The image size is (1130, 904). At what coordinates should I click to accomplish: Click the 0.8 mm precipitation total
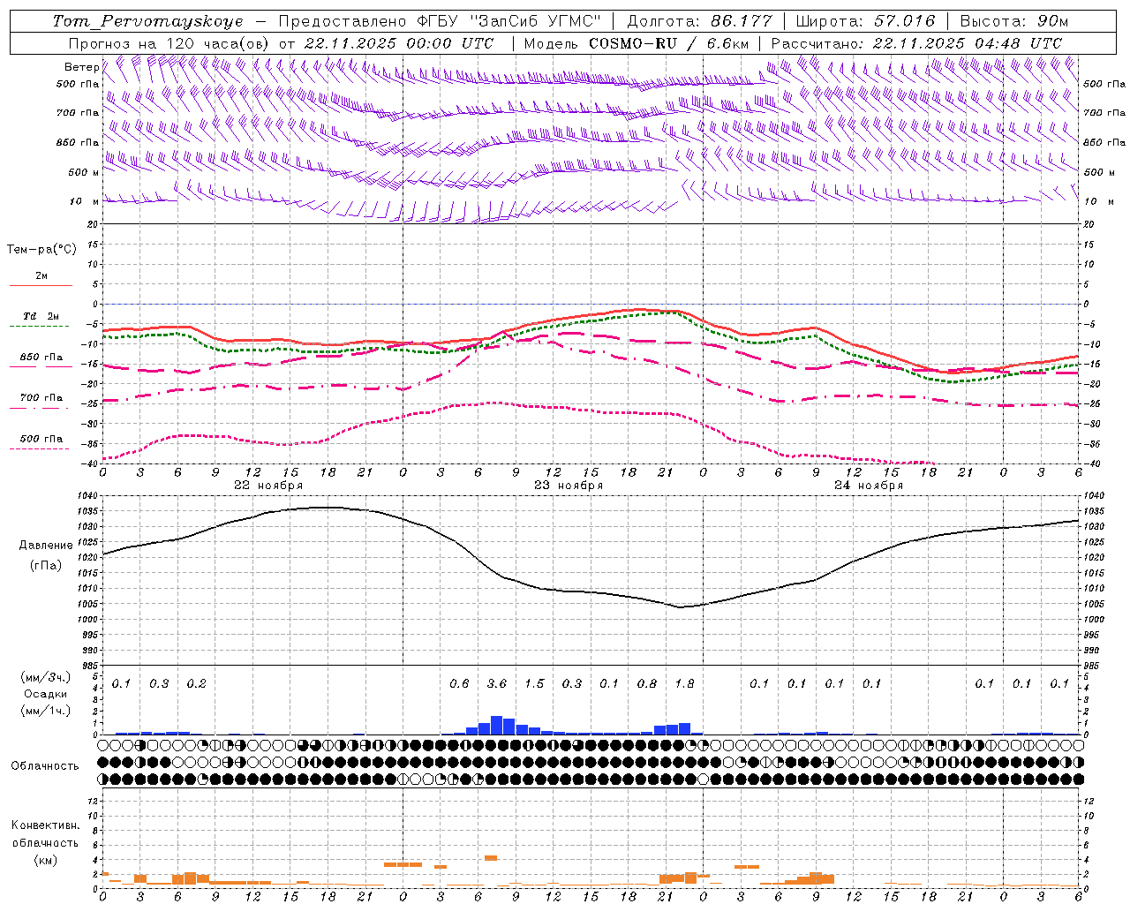tap(647, 683)
